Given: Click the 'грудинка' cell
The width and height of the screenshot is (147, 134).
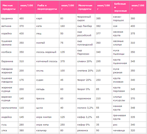Looking at the screenshot, I should click(9, 19).
